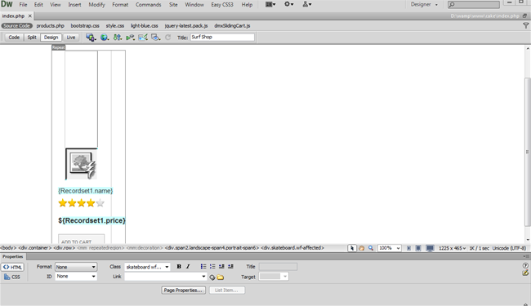Apply the unordered list icon
Screen dimensions: 531x306
click(203, 267)
